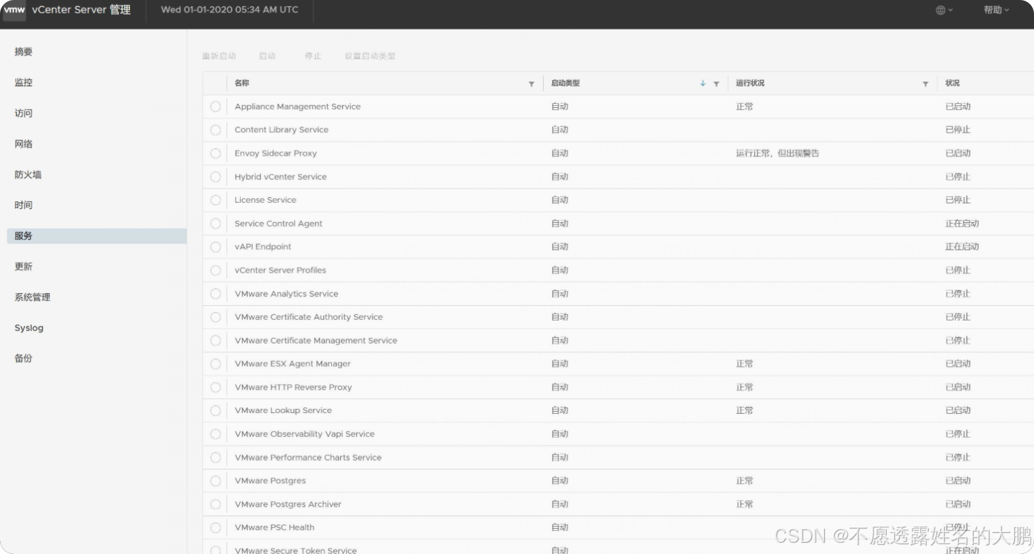This screenshot has width=1034, height=554.
Task: Select Envoy Sidecar Proxy radio button
Action: pos(215,154)
